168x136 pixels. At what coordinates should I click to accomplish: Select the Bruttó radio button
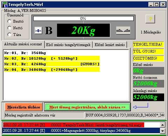pyautogui.click(x=9, y=21)
